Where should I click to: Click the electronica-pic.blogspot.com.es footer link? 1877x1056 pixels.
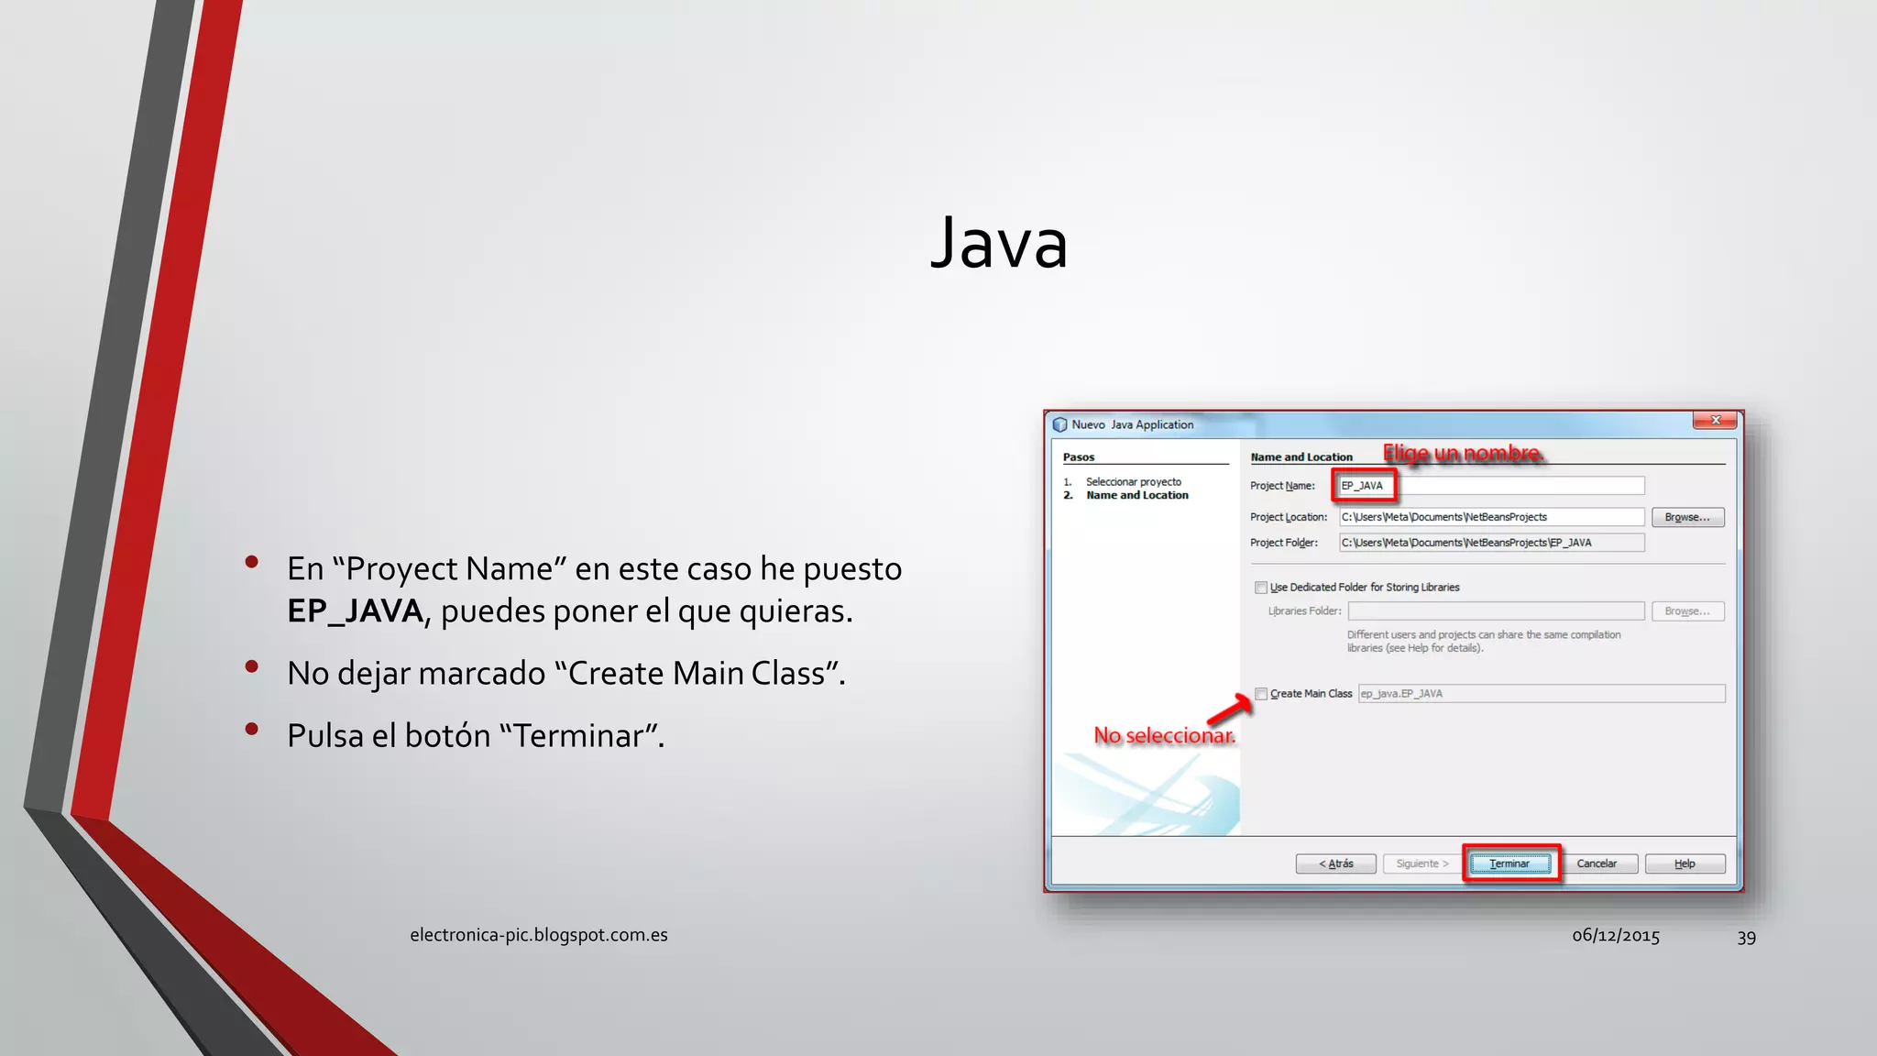538,935
